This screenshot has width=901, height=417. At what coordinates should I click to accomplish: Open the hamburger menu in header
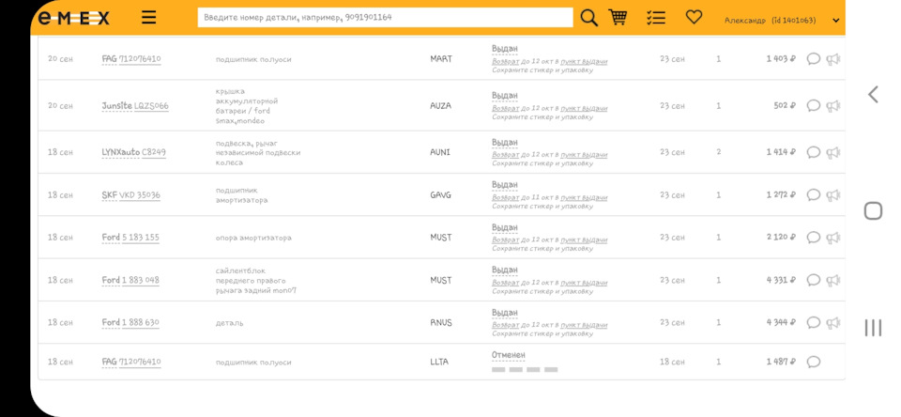coord(149,18)
